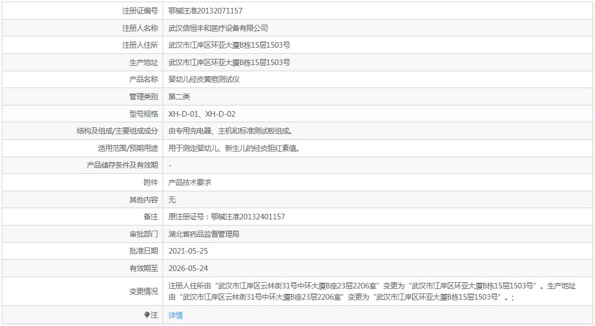Screen dimensions: 595x326
Task: Select model spec XH-D-01、XH-D-02
Action: pyautogui.click(x=202, y=114)
